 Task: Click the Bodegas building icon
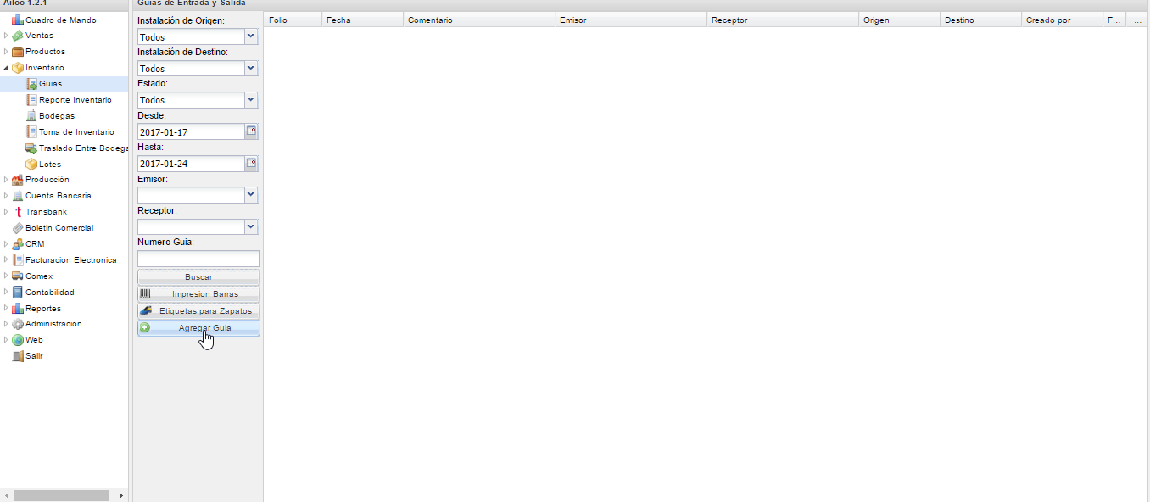pyautogui.click(x=31, y=116)
